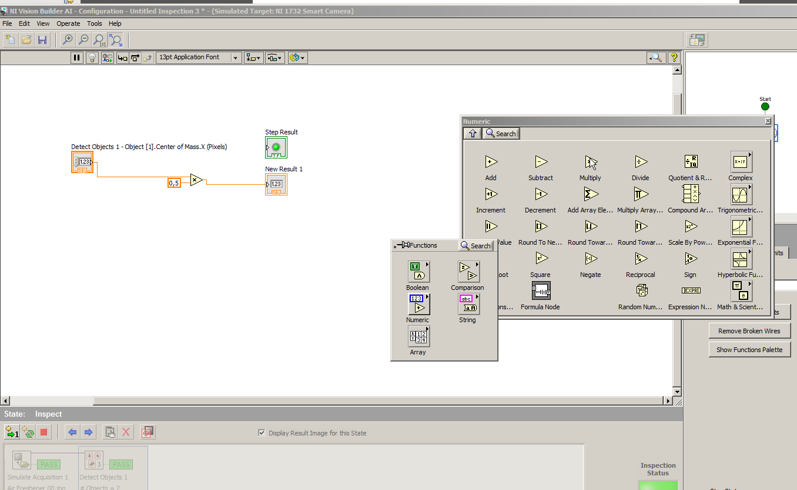Viewport: 797px width, 490px height.
Task: Select the Formula Node
Action: point(541,290)
